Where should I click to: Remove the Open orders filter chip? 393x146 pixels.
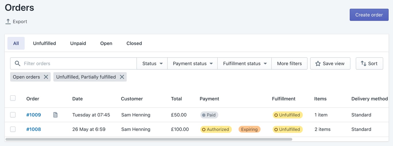pos(46,77)
